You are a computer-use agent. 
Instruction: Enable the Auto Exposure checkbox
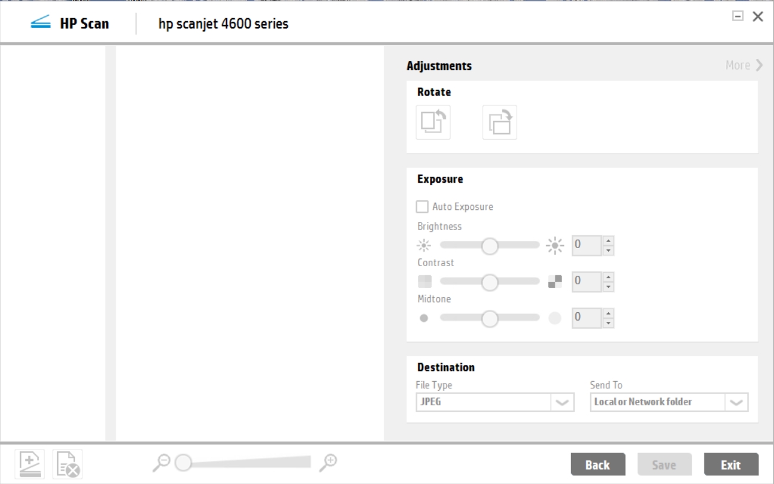tap(422, 207)
